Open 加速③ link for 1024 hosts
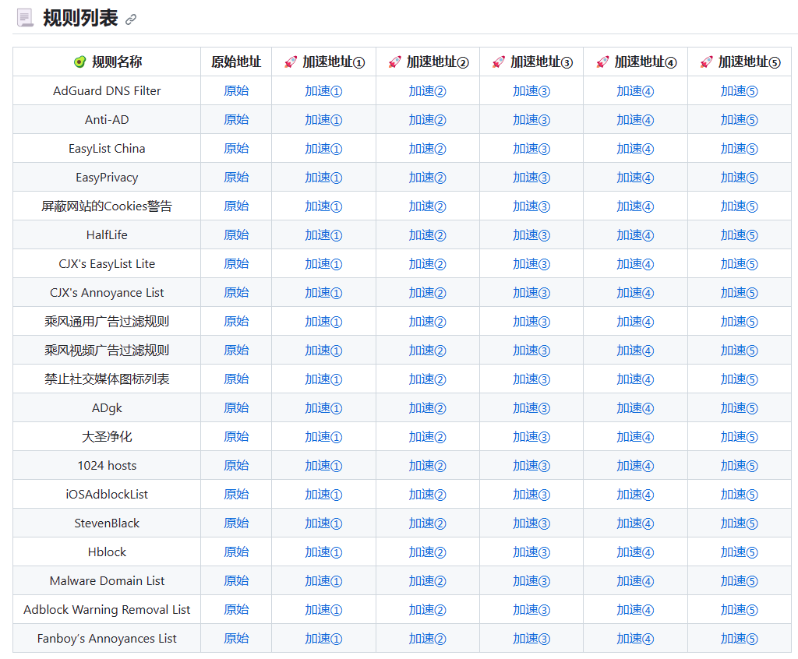 point(531,466)
